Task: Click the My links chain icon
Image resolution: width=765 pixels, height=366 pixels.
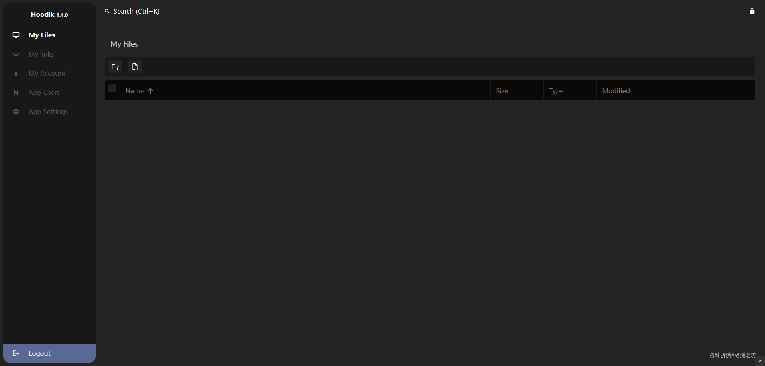Action: tap(16, 54)
